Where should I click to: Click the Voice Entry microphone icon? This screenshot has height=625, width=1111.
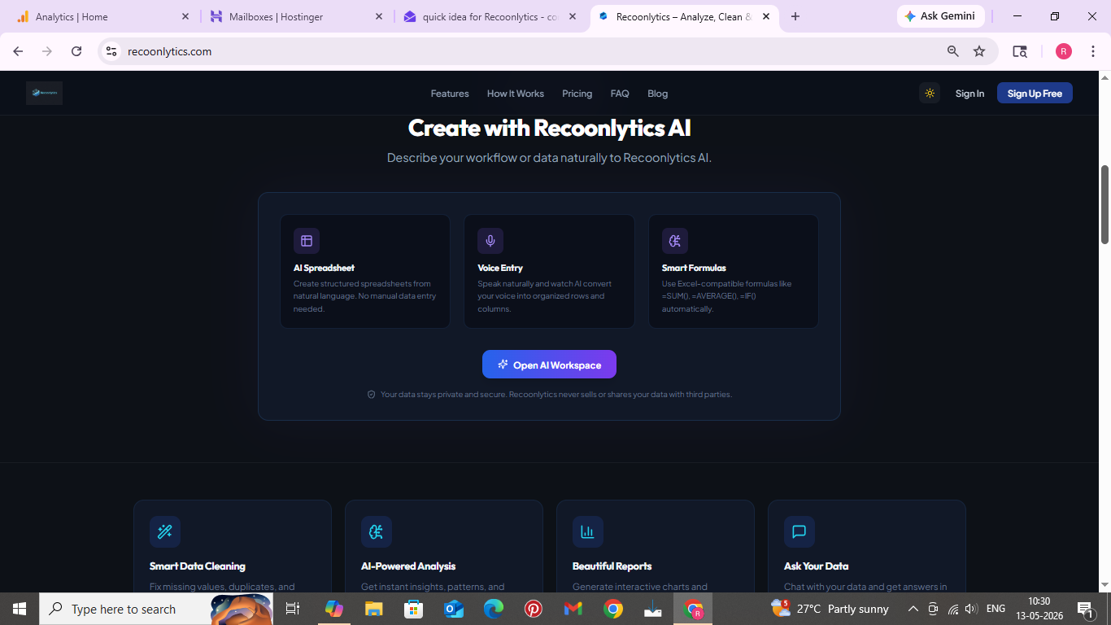490,241
